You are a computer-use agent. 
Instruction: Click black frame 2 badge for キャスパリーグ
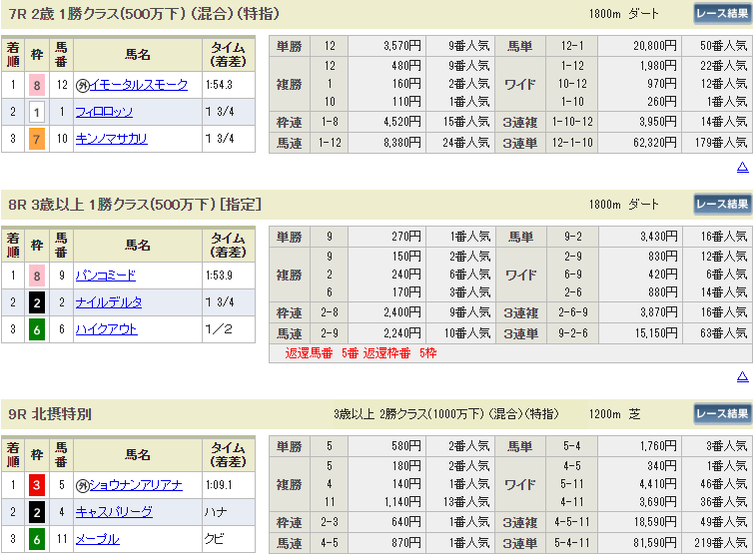pos(37,512)
